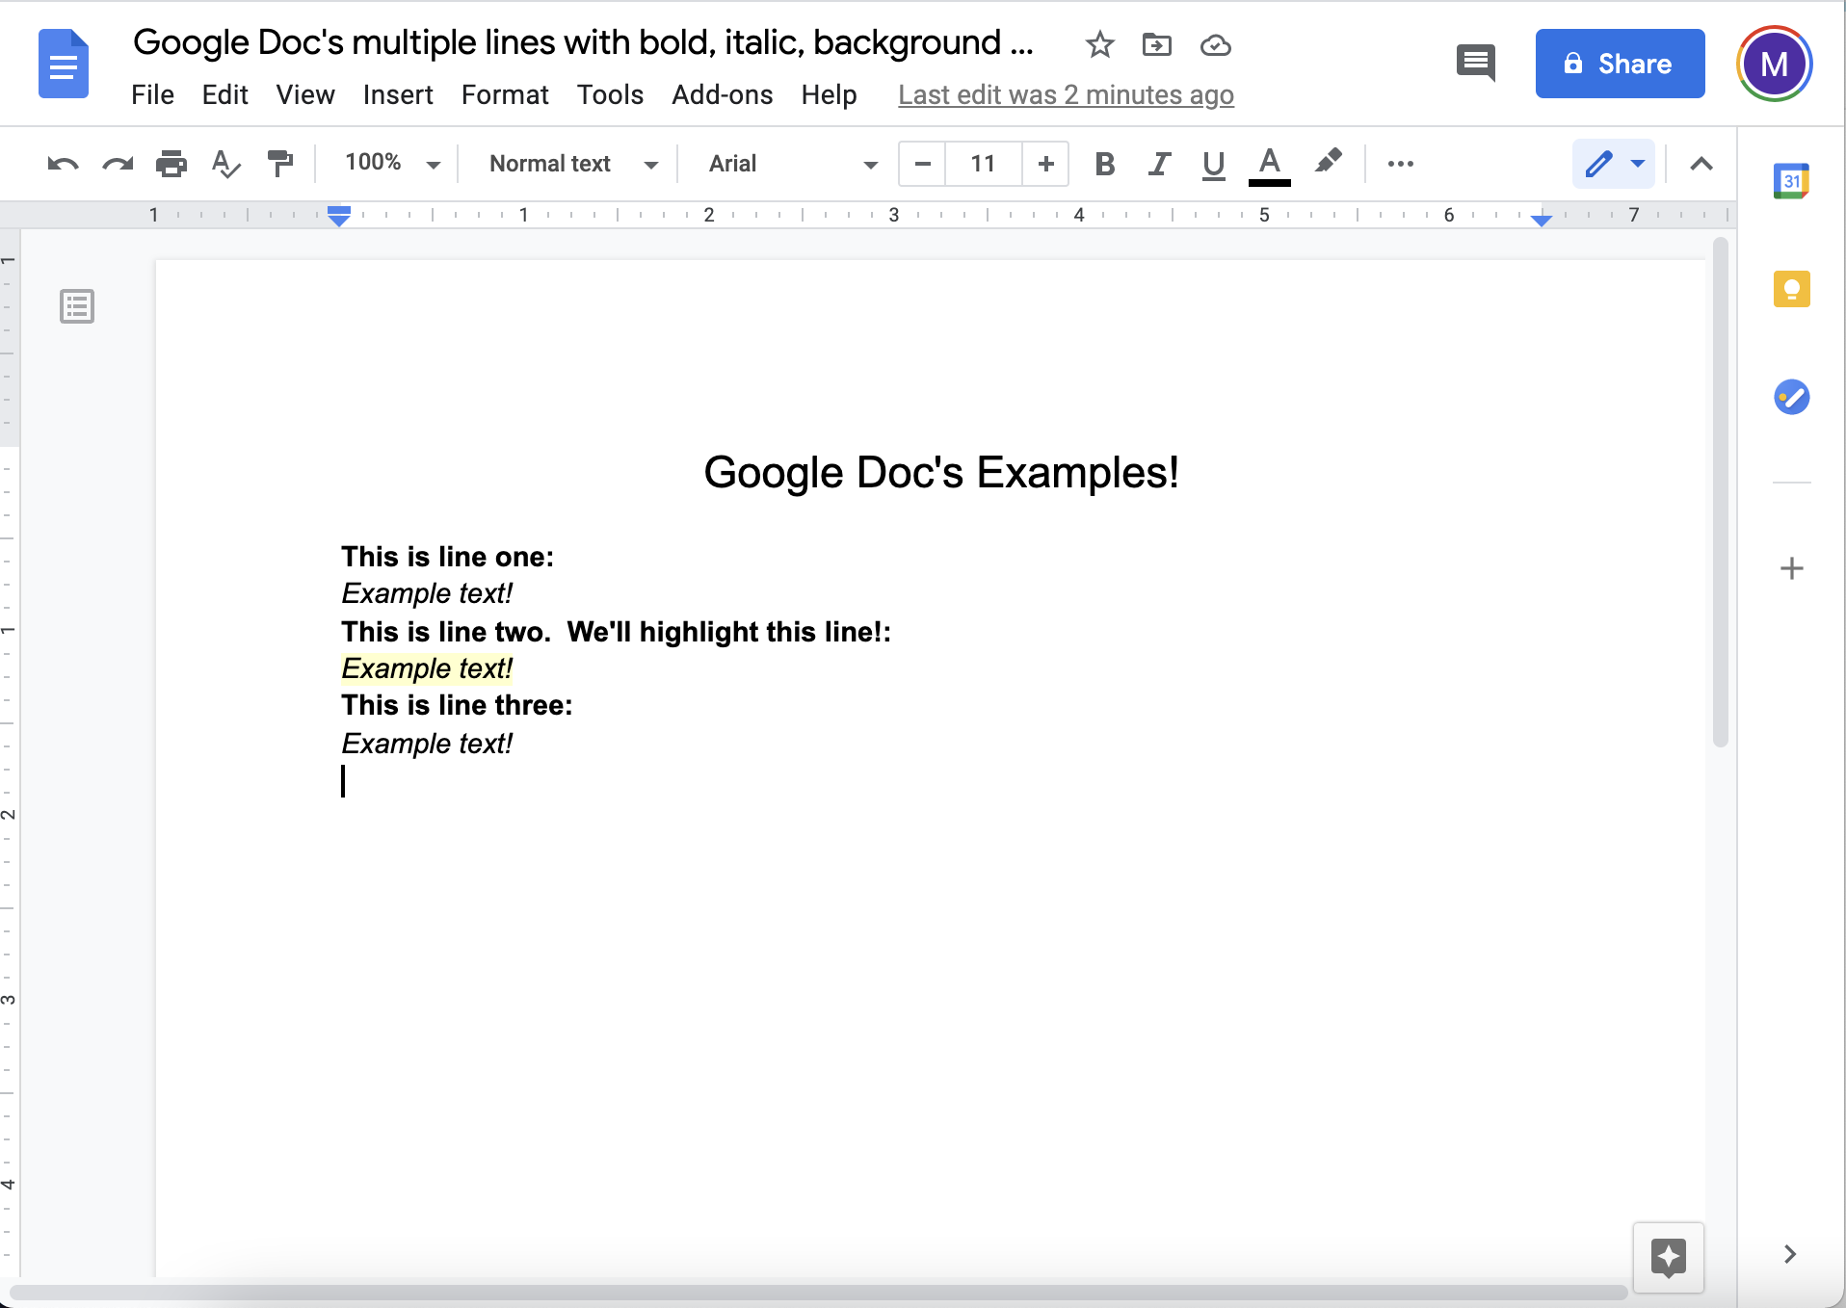The width and height of the screenshot is (1846, 1308).
Task: Activate the Paint format tool
Action: coord(280,164)
